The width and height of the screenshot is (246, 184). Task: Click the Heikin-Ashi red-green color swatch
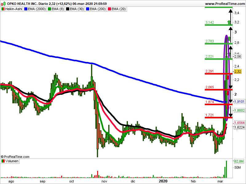click(3, 9)
